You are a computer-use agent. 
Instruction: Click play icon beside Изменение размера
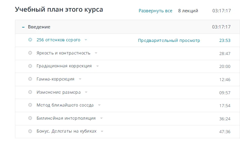(30, 92)
